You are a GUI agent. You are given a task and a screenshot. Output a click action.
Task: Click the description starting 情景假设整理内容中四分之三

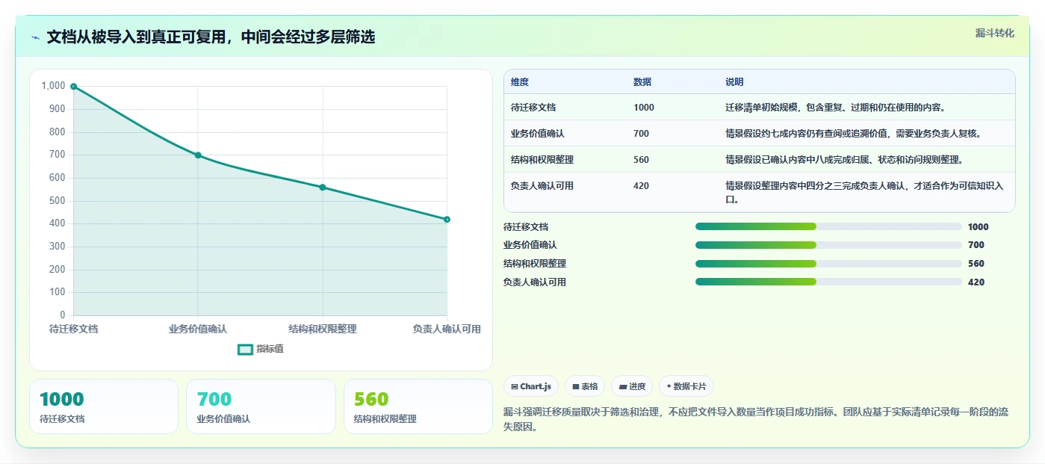coord(864,193)
